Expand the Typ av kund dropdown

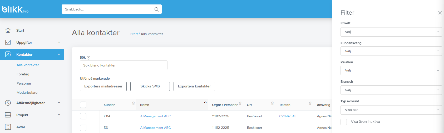391,110
